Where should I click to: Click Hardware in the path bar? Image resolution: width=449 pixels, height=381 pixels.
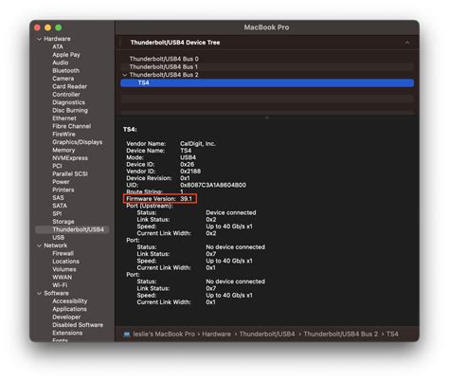pos(216,335)
